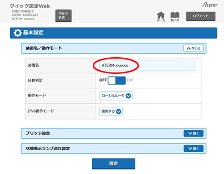Click the 装置名 row label
Viewport: 224px width, 174px height.
(34, 65)
